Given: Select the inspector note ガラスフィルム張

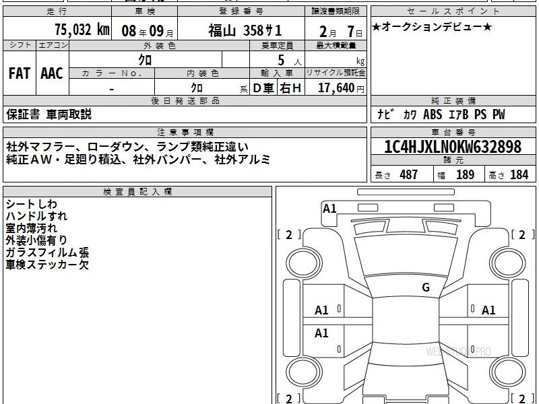Looking at the screenshot, I should [x=47, y=252].
